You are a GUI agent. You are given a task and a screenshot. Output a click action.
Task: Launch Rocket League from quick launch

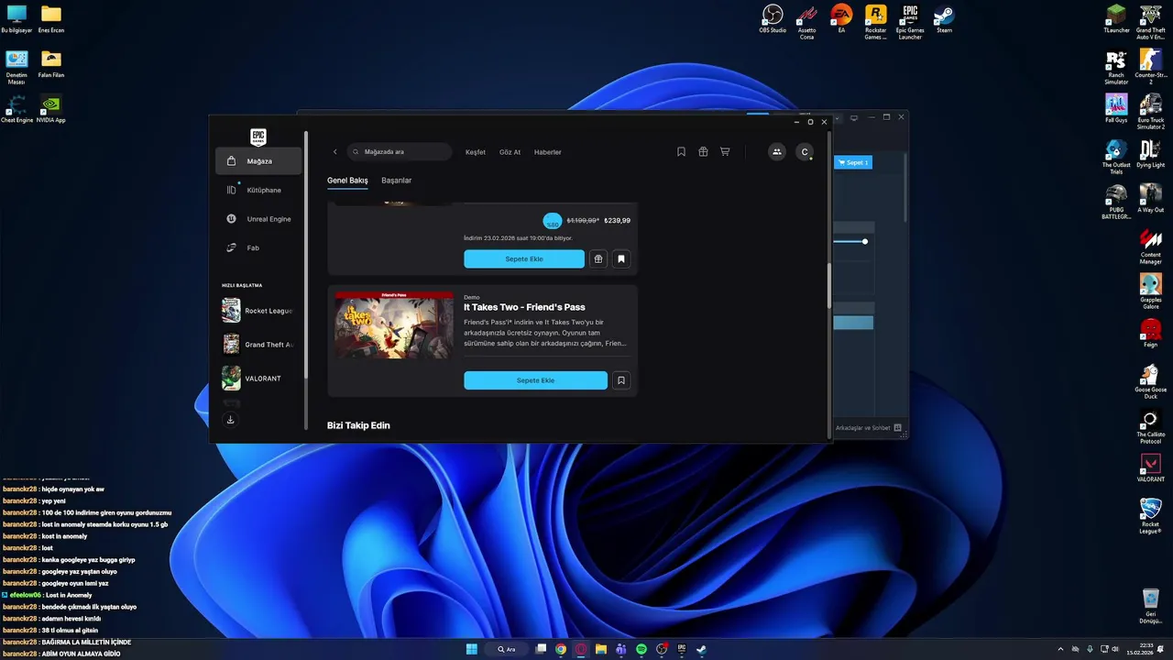(258, 311)
